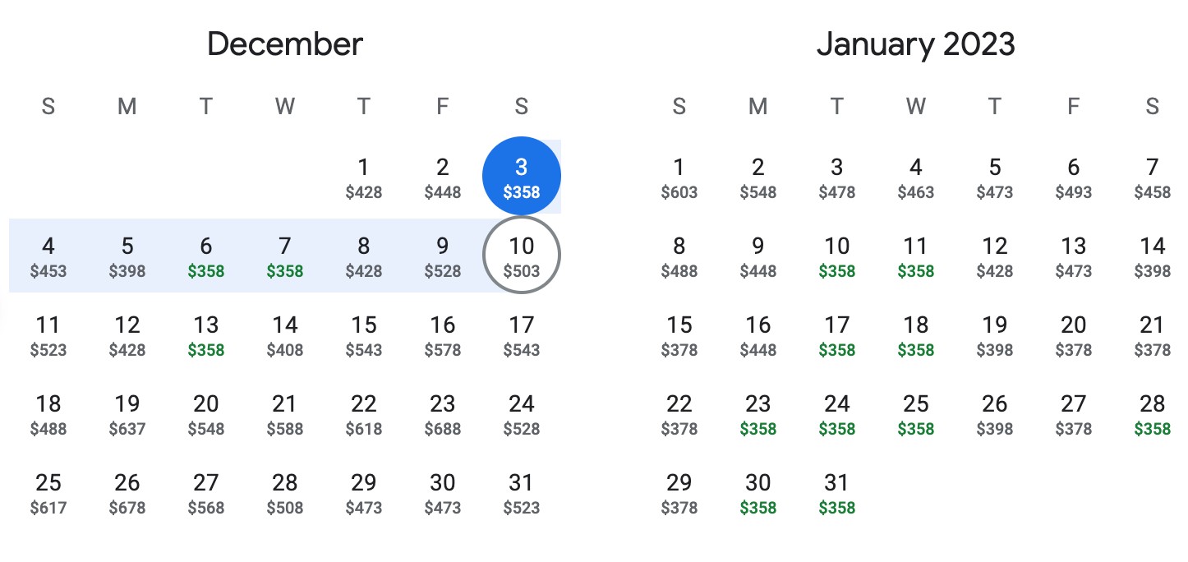Choose December 1 for $428
The height and width of the screenshot is (562, 1188).
(363, 177)
